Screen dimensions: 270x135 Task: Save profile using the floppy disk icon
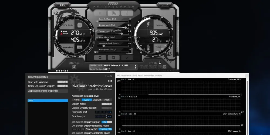point(164,67)
